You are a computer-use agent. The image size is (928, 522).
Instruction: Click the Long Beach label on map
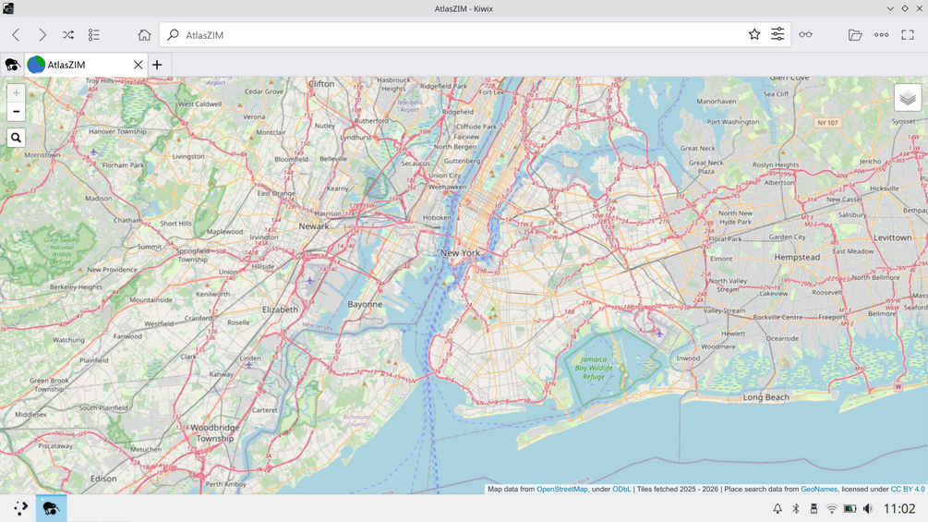765,397
